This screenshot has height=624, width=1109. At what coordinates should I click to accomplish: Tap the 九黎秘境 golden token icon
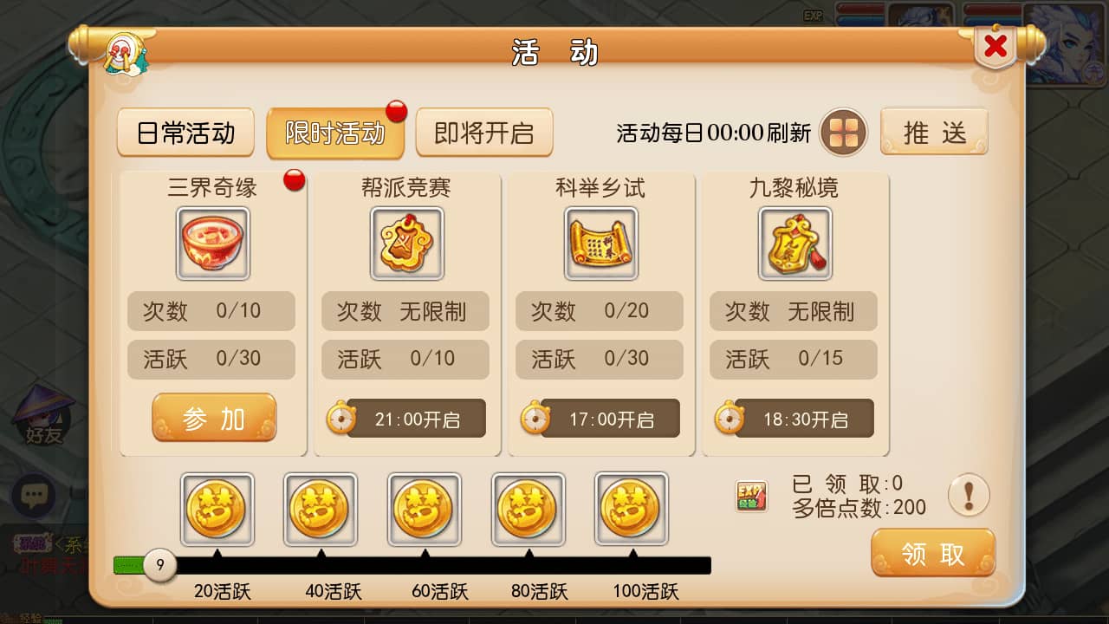click(x=795, y=243)
